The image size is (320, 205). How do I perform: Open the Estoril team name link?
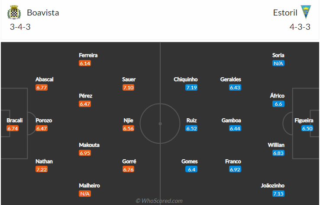(x=285, y=13)
